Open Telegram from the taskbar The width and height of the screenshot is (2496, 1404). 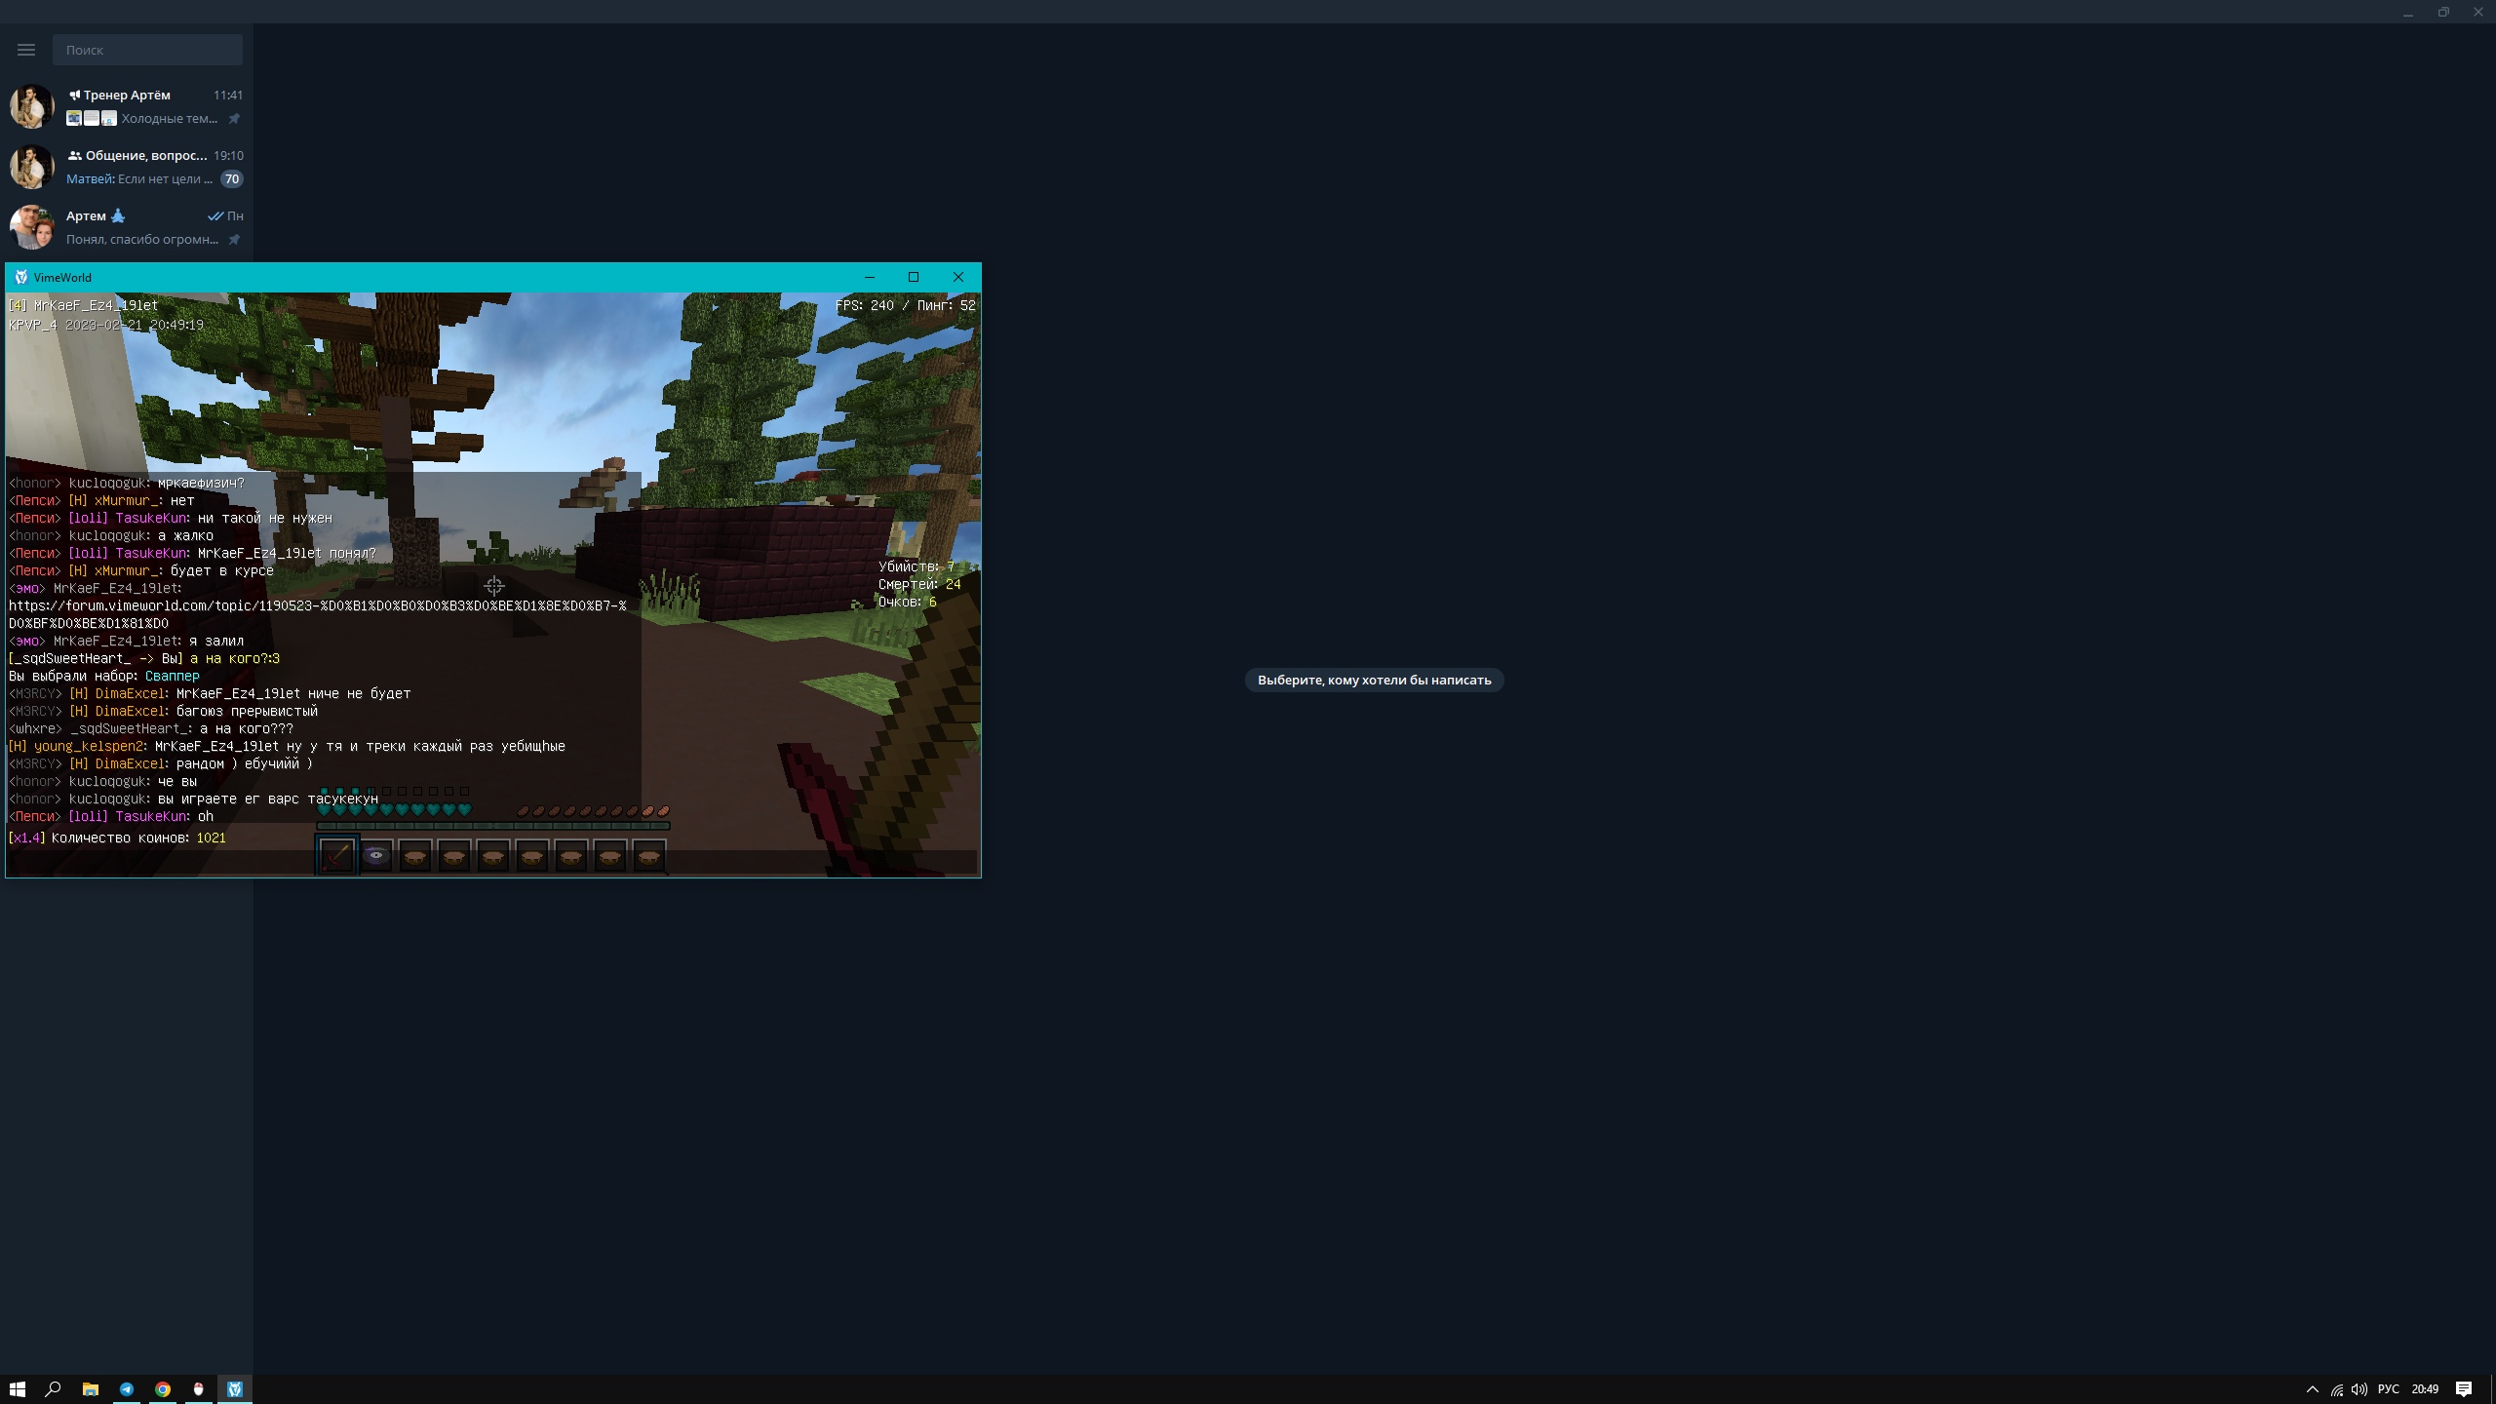[x=127, y=1389]
